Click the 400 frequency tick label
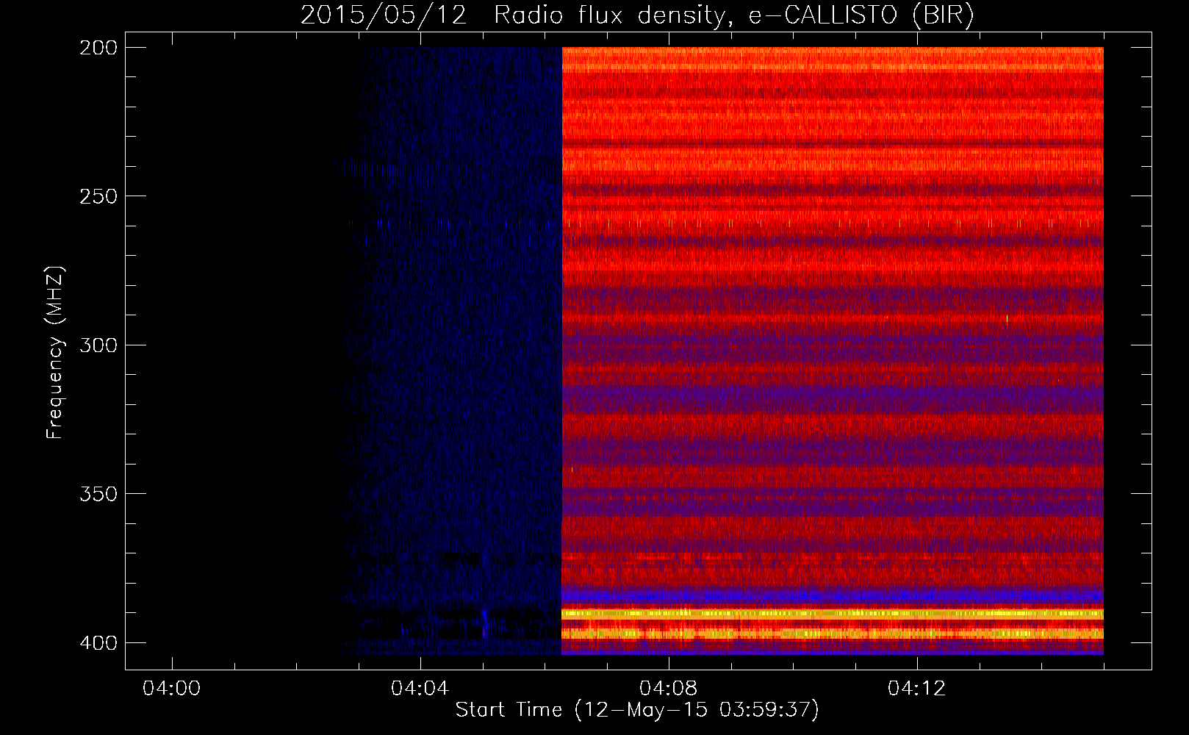The image size is (1189, 735). pos(98,643)
